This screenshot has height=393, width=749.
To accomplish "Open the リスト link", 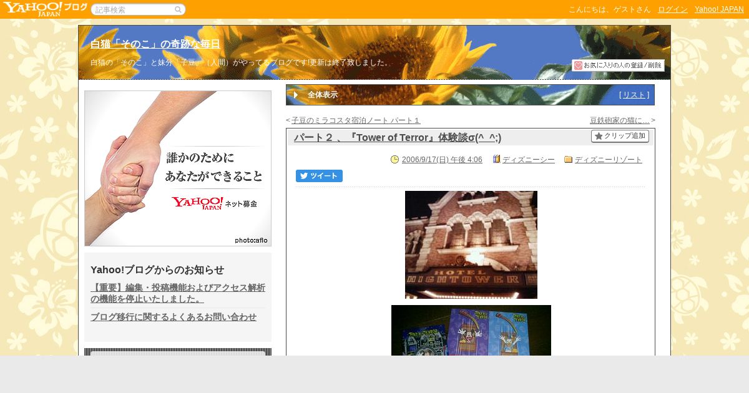I will coord(634,95).
